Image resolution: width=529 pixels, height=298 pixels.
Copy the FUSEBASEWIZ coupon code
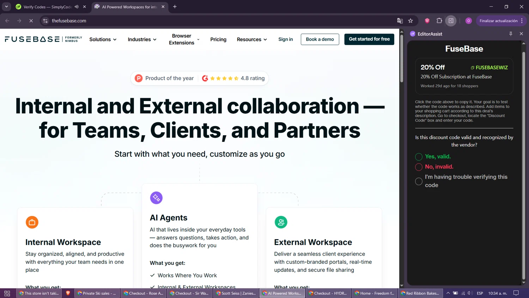coord(489,67)
